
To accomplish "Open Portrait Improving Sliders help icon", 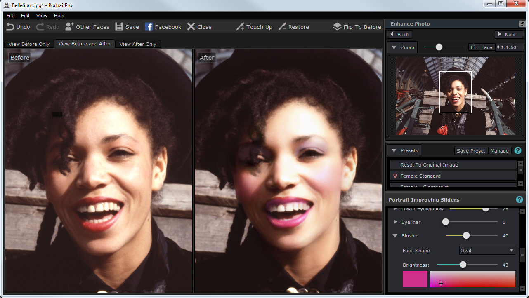I will [520, 199].
